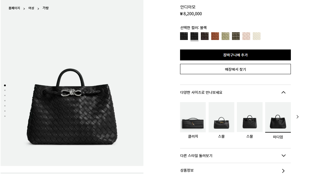Select the first image indicator dot
This screenshot has height=174, width=320.
pyautogui.click(x=5, y=85)
